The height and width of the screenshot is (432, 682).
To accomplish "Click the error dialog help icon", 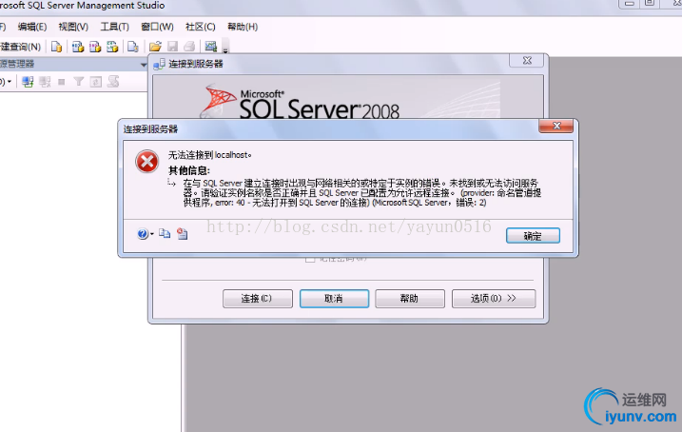I will coord(143,234).
